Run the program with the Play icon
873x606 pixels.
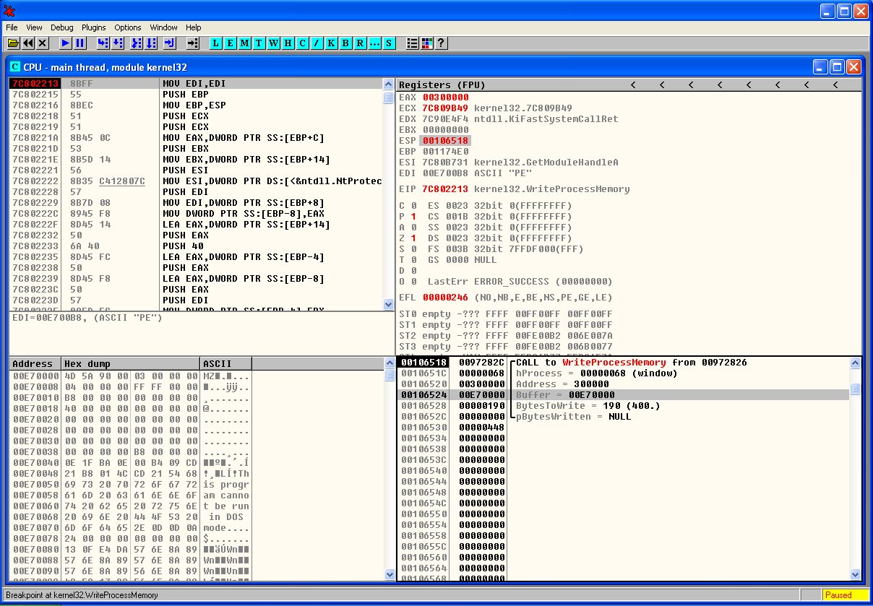(x=65, y=43)
